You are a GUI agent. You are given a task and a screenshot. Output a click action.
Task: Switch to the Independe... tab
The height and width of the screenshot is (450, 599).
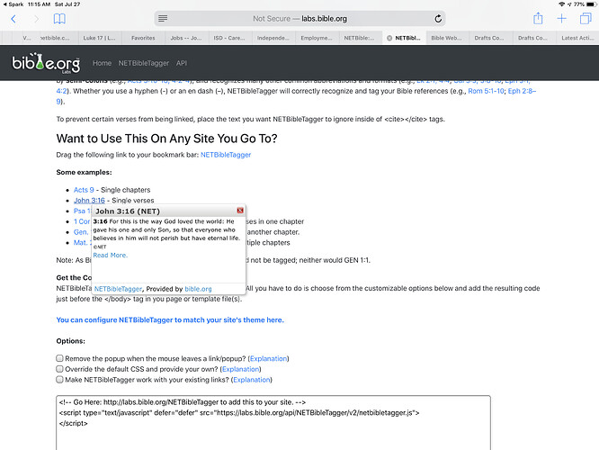[273, 38]
